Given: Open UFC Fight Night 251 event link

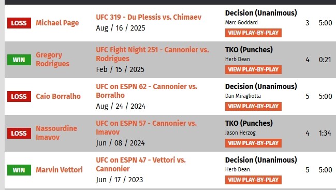Looking at the screenshot, I should click(152, 54).
